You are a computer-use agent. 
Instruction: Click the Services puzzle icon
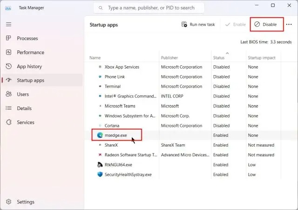8,122
